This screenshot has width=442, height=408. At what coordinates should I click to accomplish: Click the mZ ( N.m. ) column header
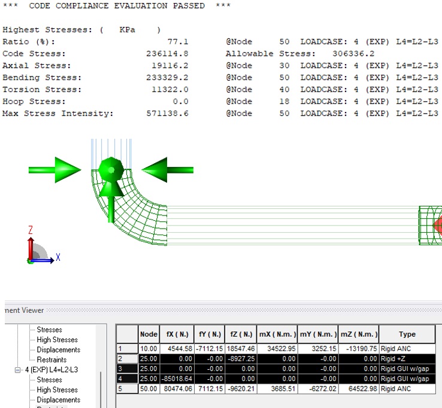(x=358, y=334)
